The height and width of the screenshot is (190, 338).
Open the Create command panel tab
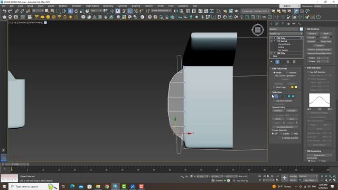(271, 24)
